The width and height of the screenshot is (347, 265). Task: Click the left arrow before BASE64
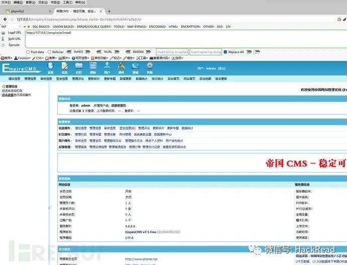tap(128, 52)
